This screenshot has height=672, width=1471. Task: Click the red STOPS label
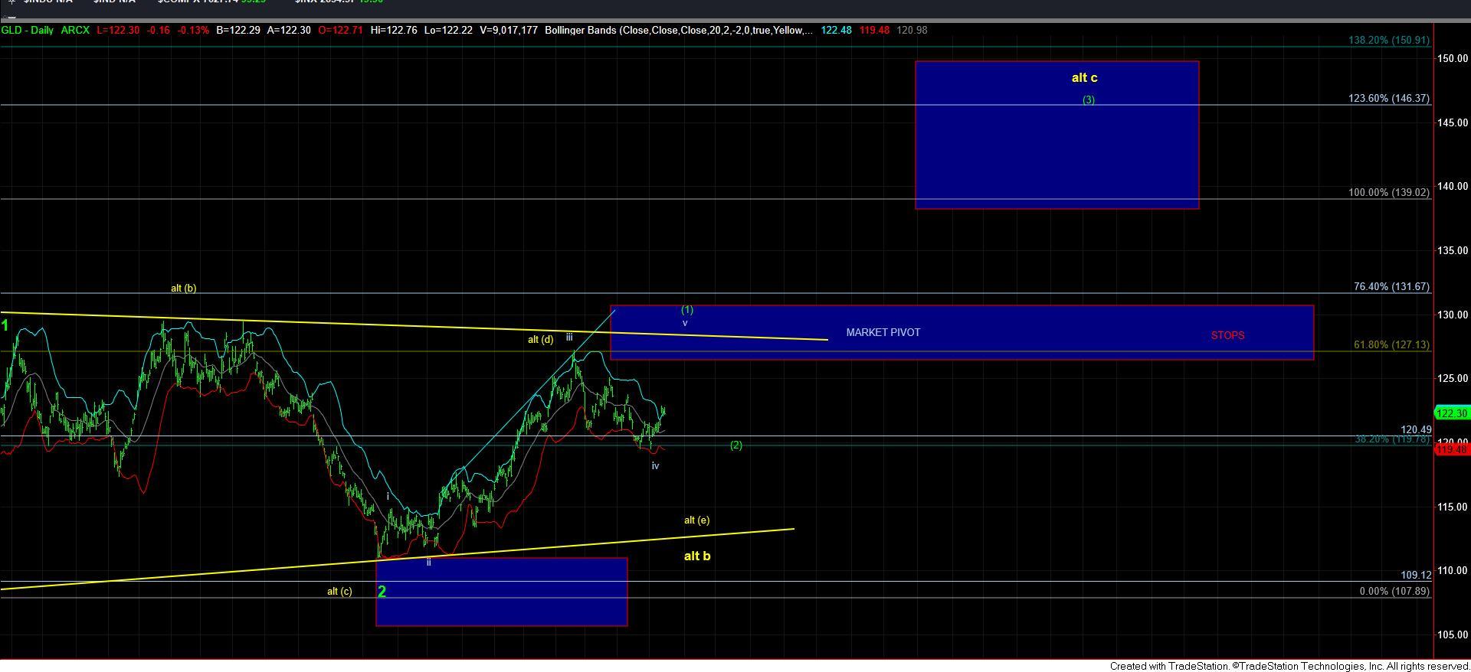tap(1227, 335)
